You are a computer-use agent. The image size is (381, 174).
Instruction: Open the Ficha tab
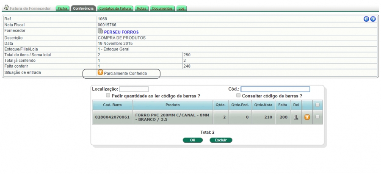(63, 8)
